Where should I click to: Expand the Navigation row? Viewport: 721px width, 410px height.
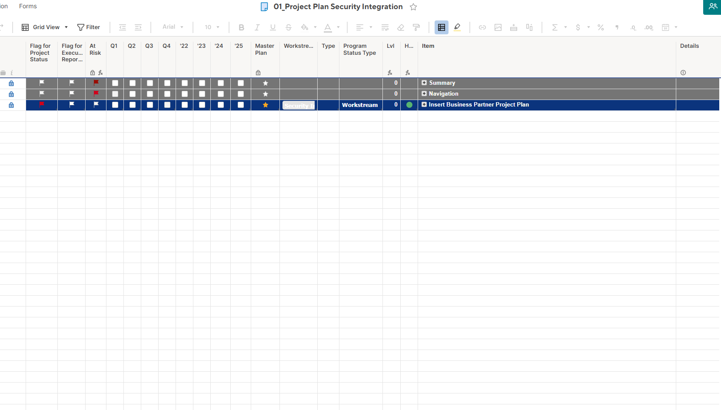pos(424,93)
